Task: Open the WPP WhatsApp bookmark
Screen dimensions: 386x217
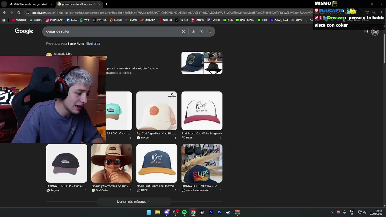Action: coord(85,20)
